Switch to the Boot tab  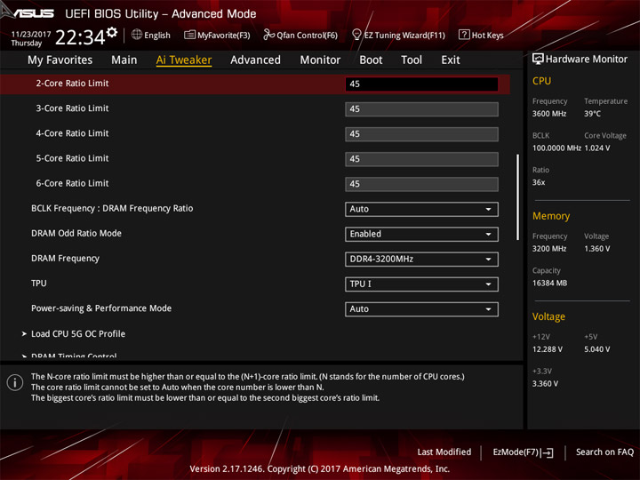click(x=371, y=60)
